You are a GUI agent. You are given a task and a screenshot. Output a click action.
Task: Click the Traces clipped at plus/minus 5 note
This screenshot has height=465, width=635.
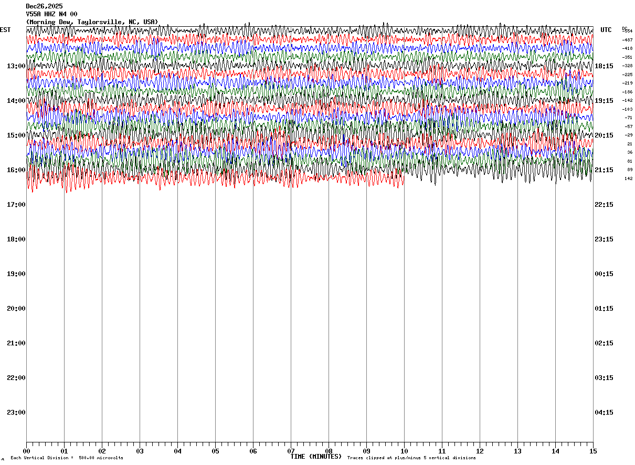click(x=411, y=458)
